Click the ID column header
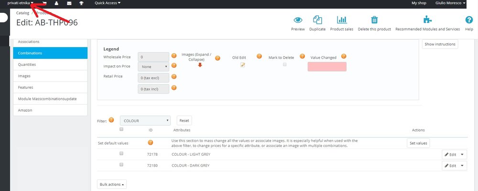 pyautogui.click(x=151, y=130)
